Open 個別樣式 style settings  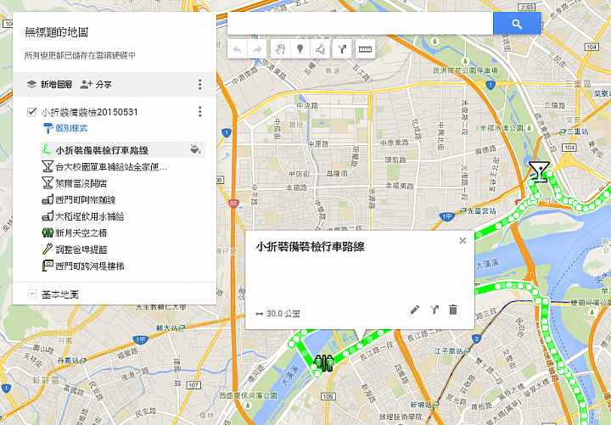(65, 128)
